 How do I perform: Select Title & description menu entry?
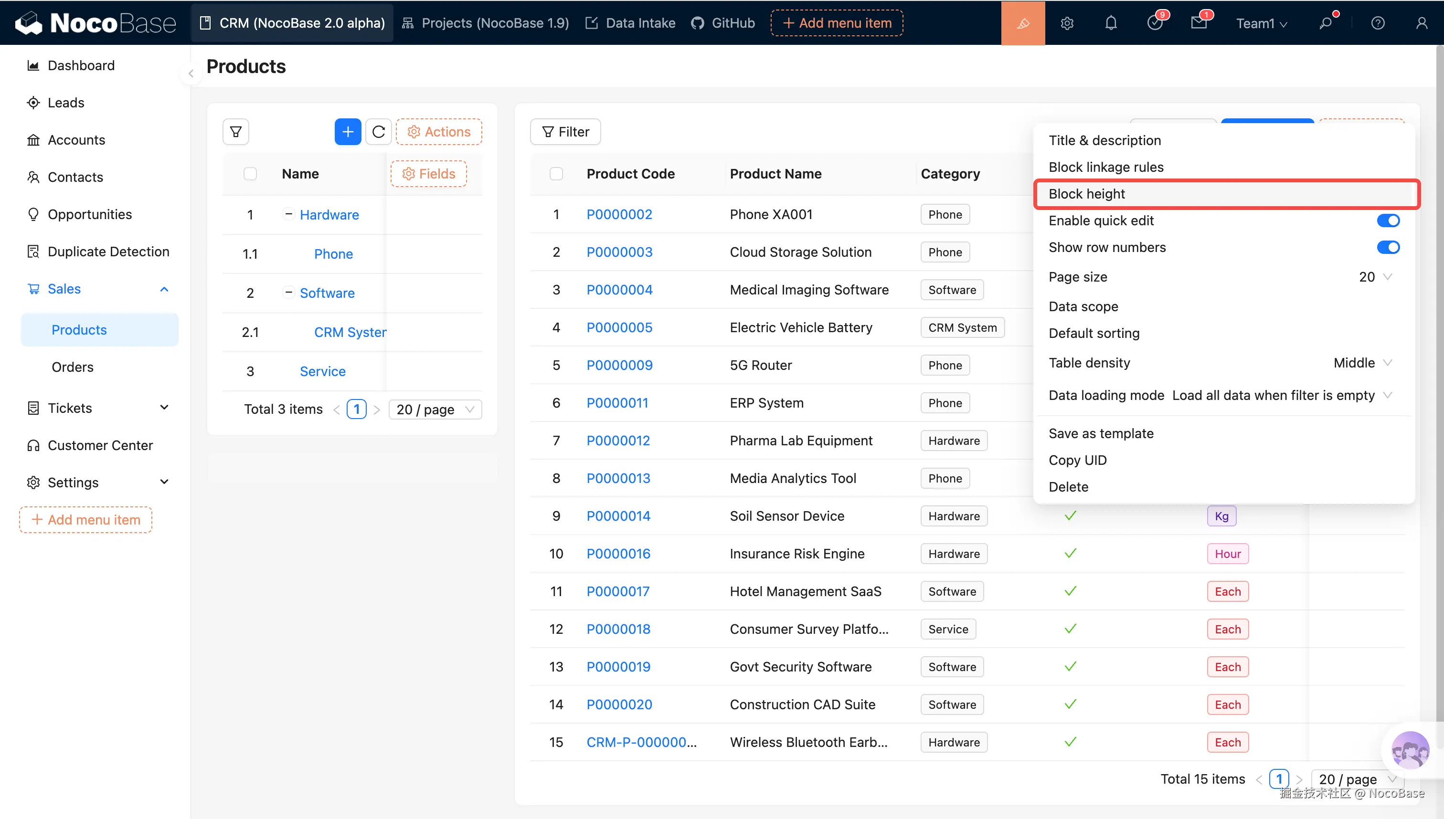click(x=1224, y=141)
